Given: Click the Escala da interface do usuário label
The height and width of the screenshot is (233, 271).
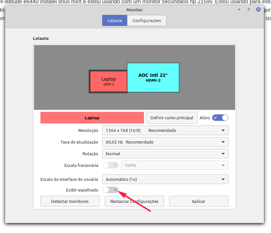Looking at the screenshot, I should (69, 179).
